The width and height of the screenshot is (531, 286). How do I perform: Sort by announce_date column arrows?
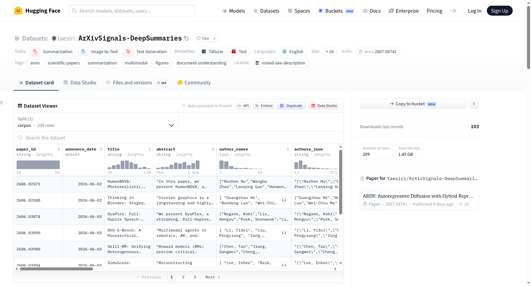[x=101, y=149]
